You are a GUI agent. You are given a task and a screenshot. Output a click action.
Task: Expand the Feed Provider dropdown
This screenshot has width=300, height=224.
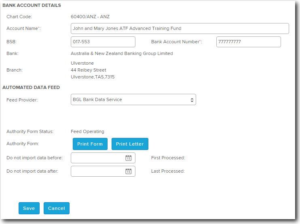point(133,99)
